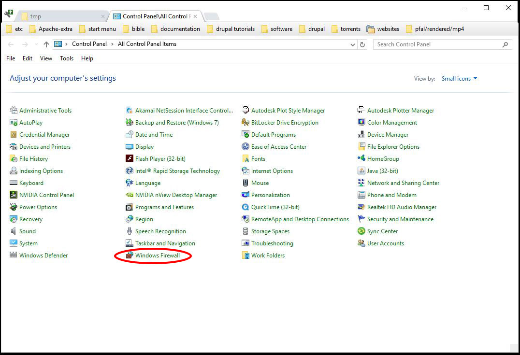Viewport: 520px width, 355px height.
Task: Select the Control Panel\All Control tab
Action: pos(155,16)
